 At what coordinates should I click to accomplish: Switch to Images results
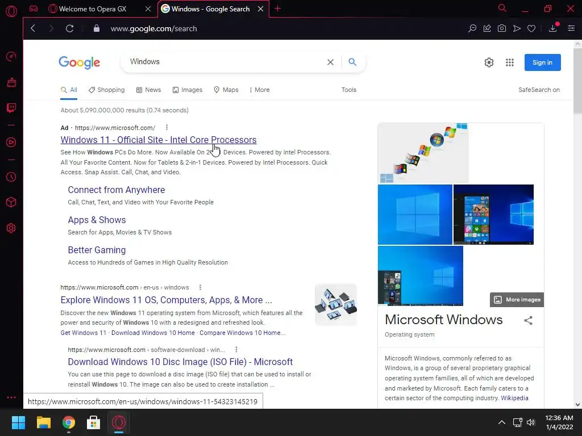click(x=188, y=90)
